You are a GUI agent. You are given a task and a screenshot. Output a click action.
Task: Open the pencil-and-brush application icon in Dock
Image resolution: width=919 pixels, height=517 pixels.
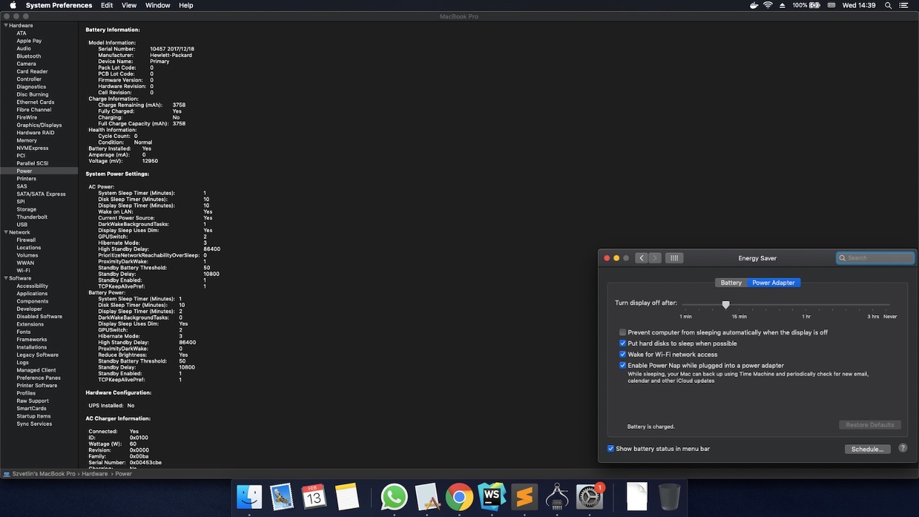(427, 497)
